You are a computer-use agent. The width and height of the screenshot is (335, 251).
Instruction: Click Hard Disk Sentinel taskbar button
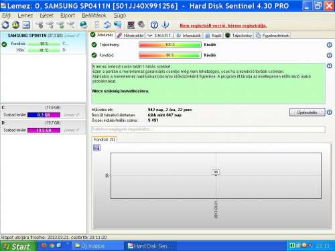tap(150, 246)
